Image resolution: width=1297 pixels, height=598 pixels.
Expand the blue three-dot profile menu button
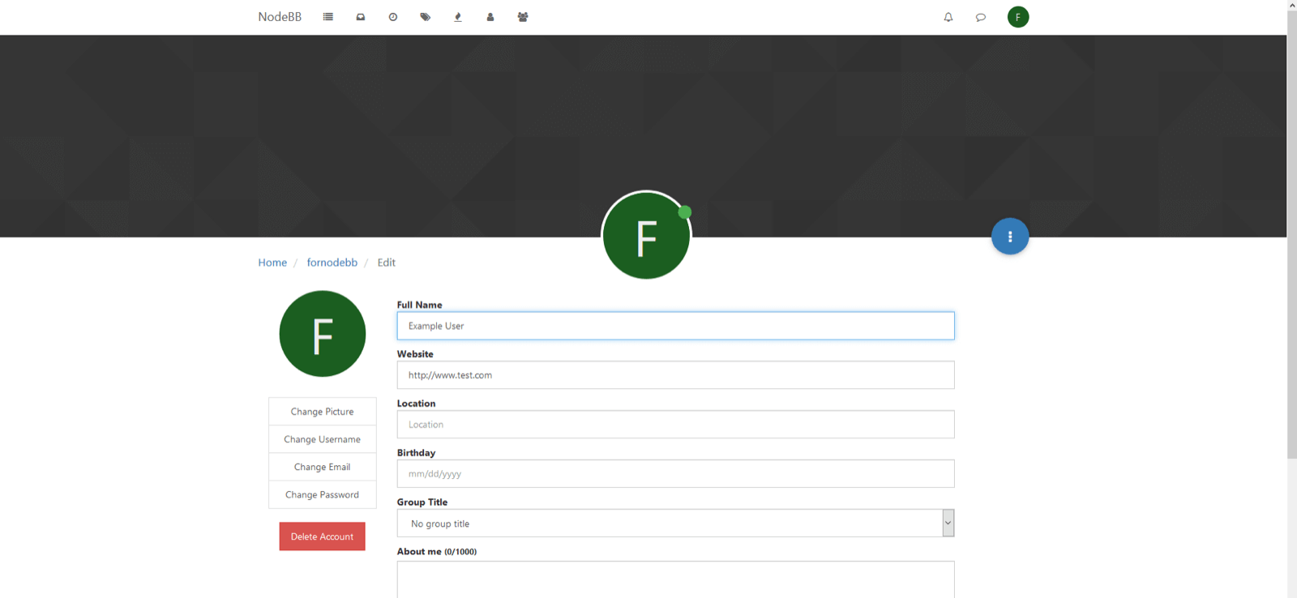(x=1010, y=237)
